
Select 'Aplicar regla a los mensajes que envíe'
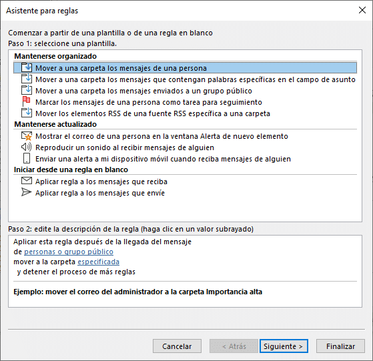click(100, 193)
